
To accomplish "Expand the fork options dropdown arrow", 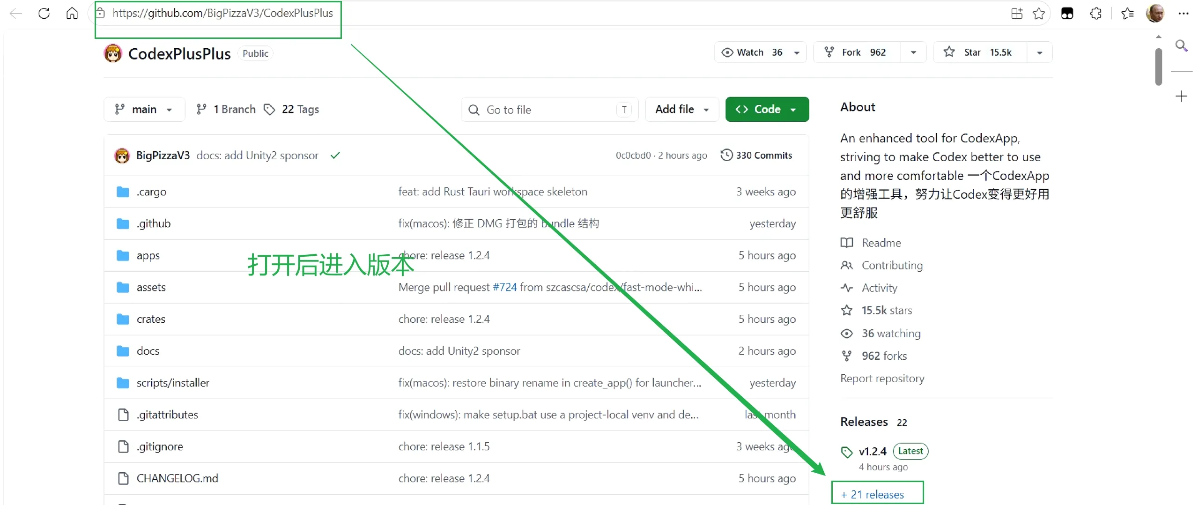I will click(x=913, y=52).
